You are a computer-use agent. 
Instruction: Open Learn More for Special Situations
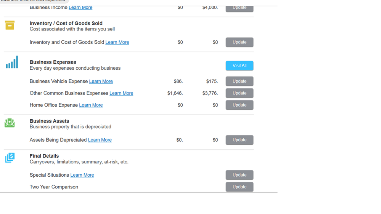[82, 175]
